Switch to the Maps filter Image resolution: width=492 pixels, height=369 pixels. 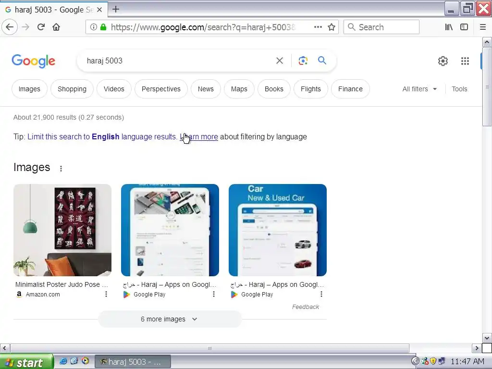point(239,89)
